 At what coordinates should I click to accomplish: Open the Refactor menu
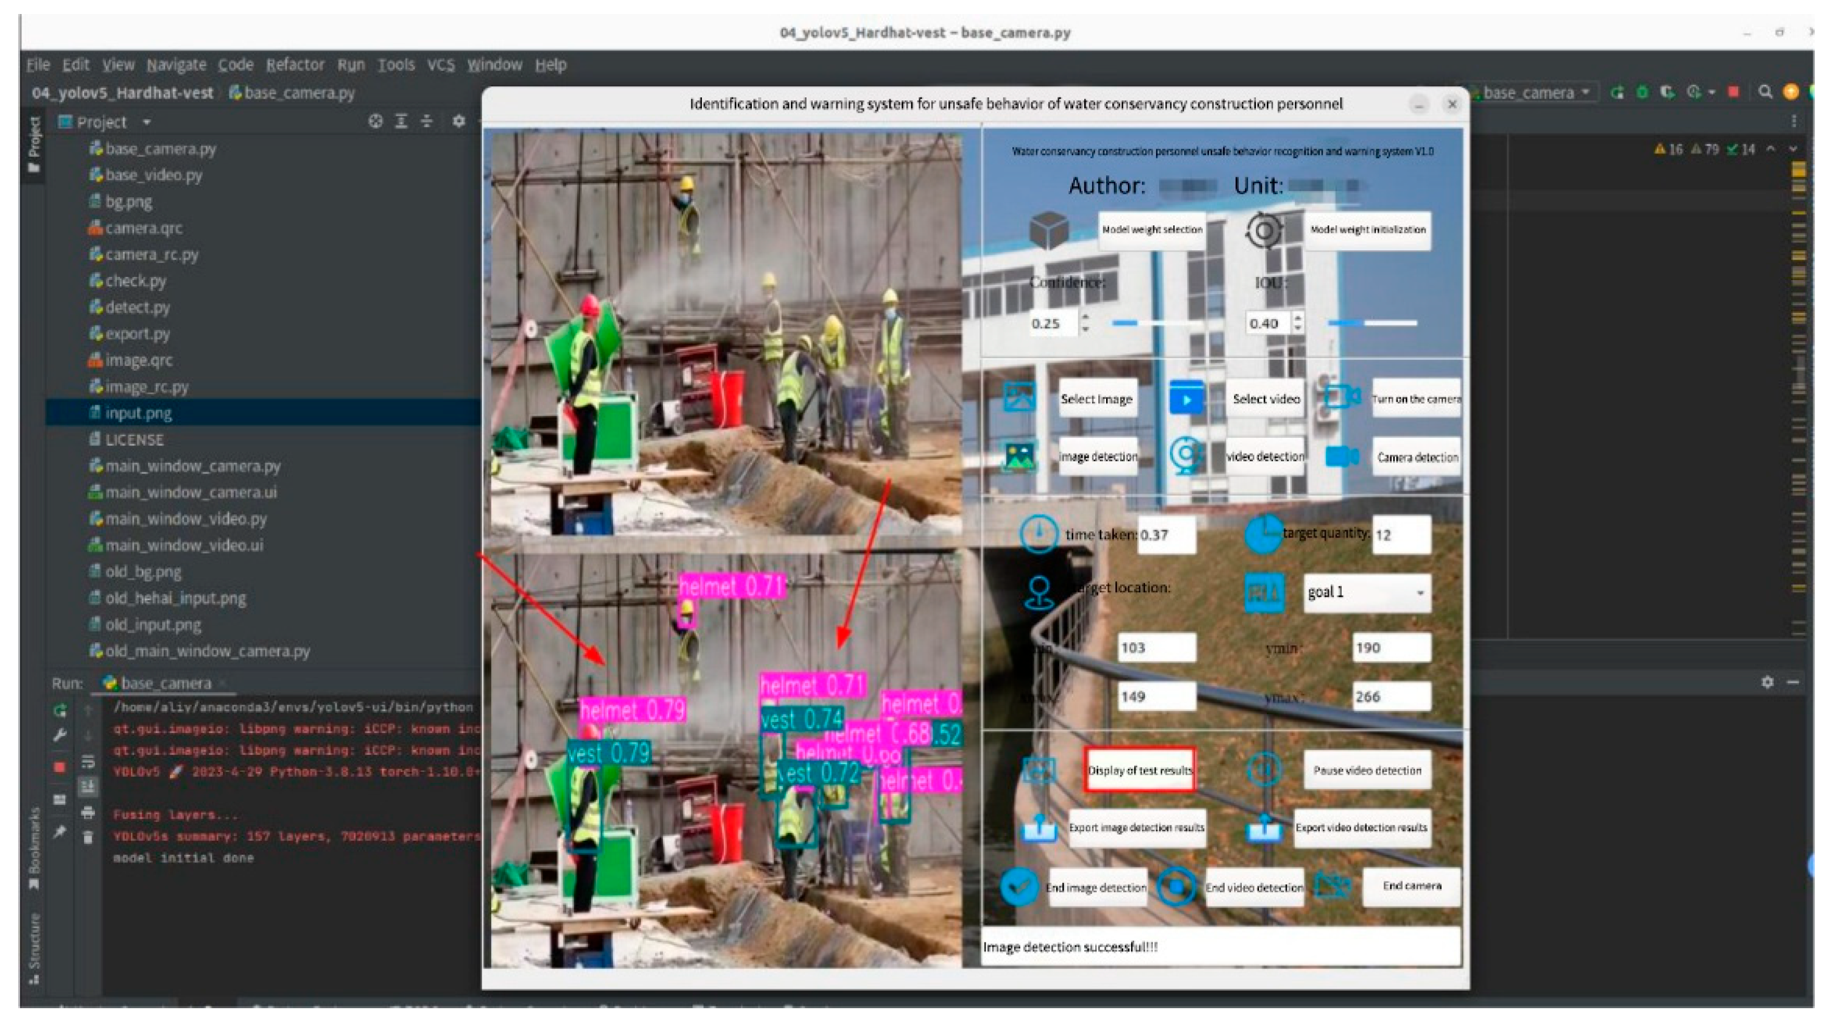point(295,65)
